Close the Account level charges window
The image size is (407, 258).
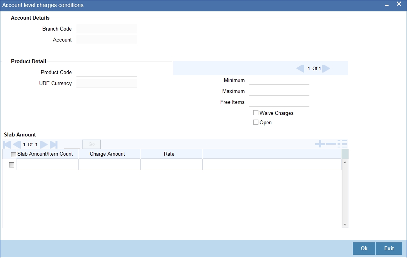pos(399,4)
